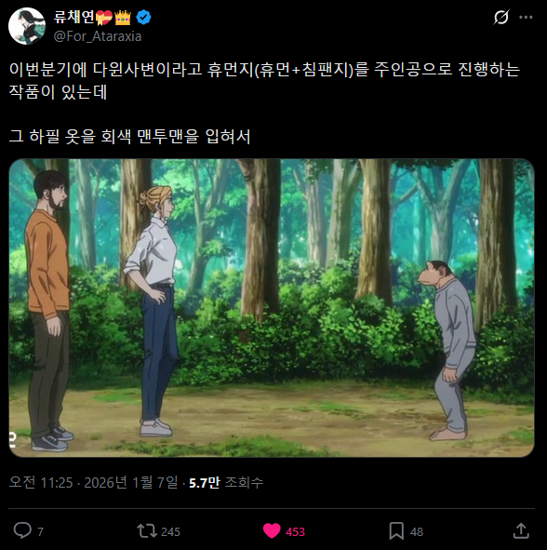
Task: Click the blue verified badge
Action: coord(144,17)
